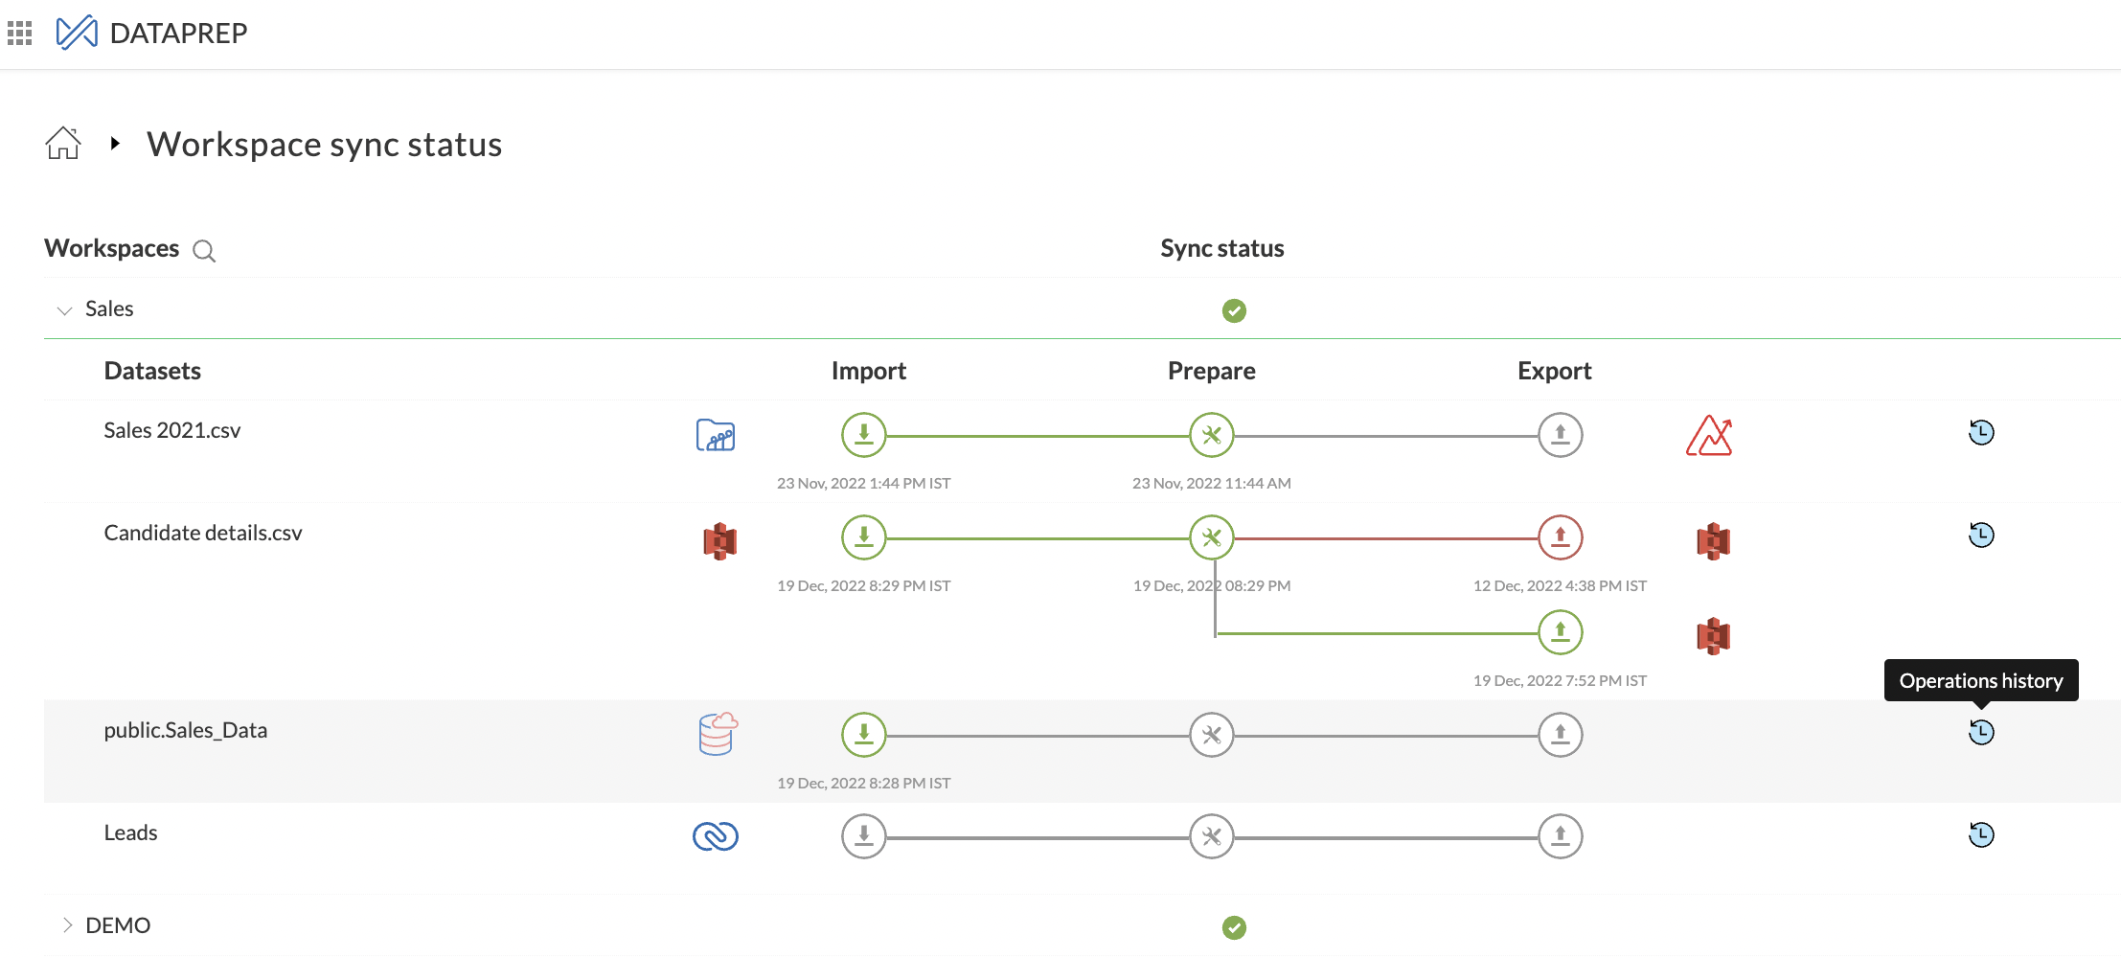The height and width of the screenshot is (958, 2121).
Task: Open the apps grid launcher
Action: click(20, 34)
